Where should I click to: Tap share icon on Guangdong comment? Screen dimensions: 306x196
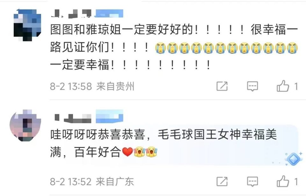tap(222, 181)
